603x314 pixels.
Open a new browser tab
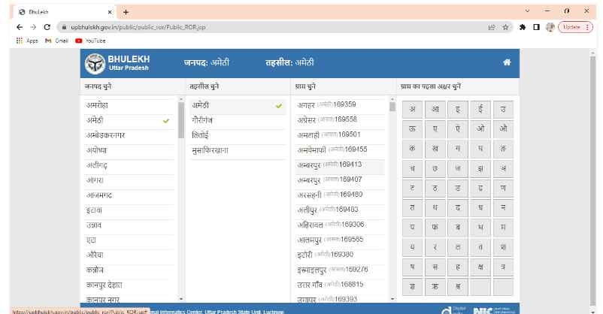(x=126, y=11)
